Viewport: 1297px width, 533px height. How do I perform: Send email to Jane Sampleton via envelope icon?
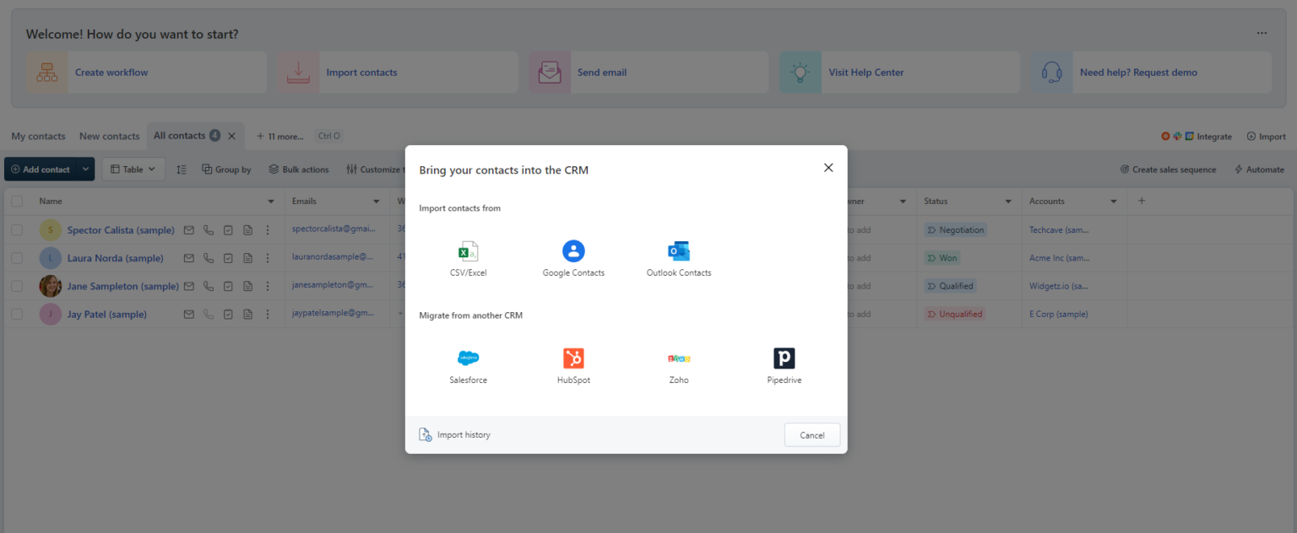(x=188, y=285)
